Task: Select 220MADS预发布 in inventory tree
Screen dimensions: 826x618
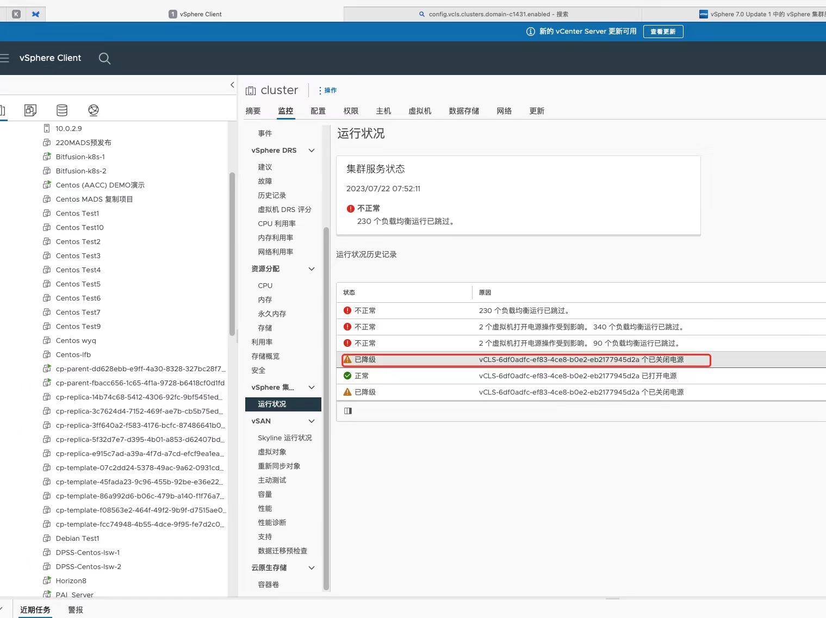Action: (x=83, y=142)
